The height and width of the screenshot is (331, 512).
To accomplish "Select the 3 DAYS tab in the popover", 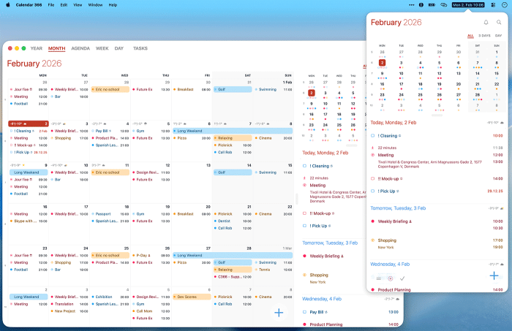I will point(484,36).
